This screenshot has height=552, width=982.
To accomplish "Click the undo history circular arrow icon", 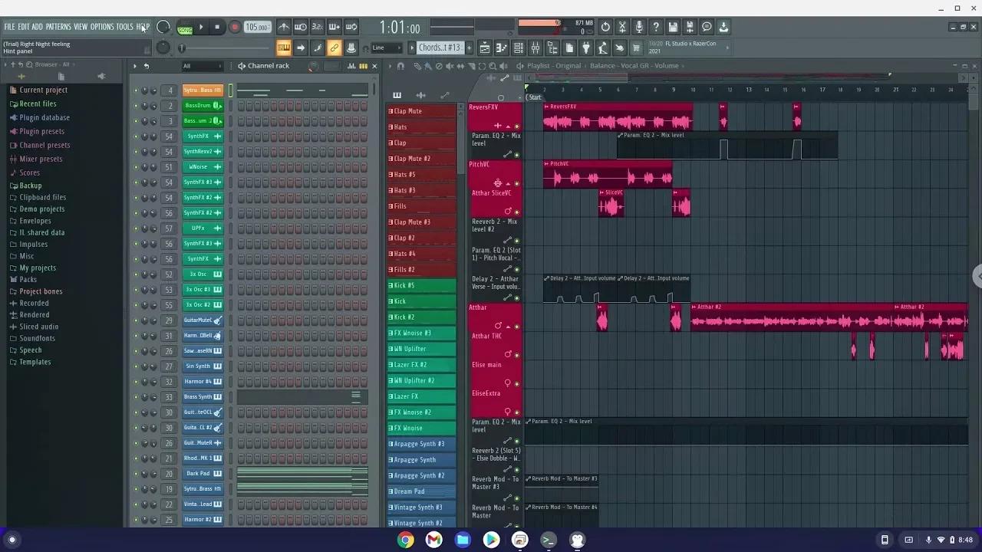I will 605,27.
